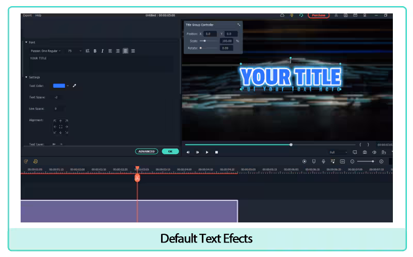This screenshot has width=413, height=257.
Task: Align title to middle left
Action: [55, 126]
